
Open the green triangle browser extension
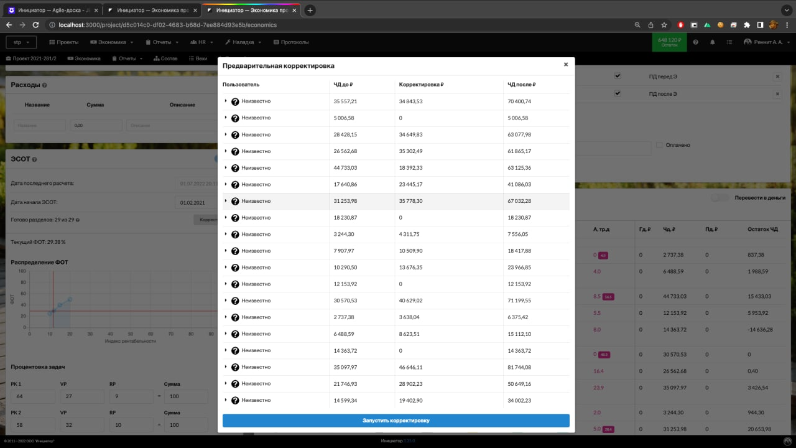(x=707, y=25)
